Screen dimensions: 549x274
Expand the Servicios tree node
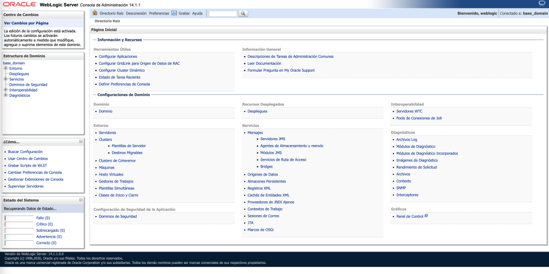click(5, 79)
